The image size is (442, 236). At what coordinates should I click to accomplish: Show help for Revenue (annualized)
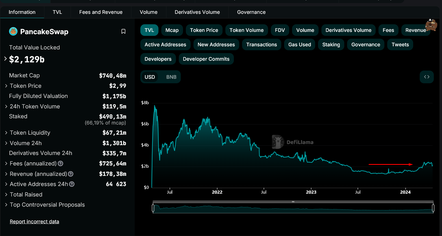click(x=71, y=174)
